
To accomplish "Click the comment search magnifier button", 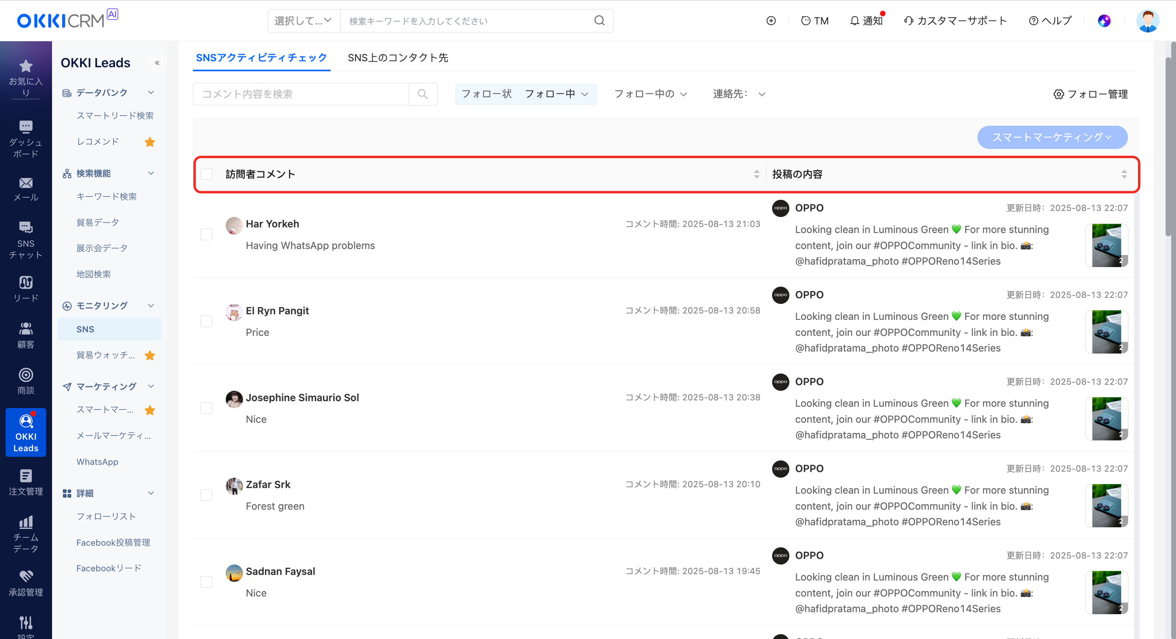I will point(423,94).
